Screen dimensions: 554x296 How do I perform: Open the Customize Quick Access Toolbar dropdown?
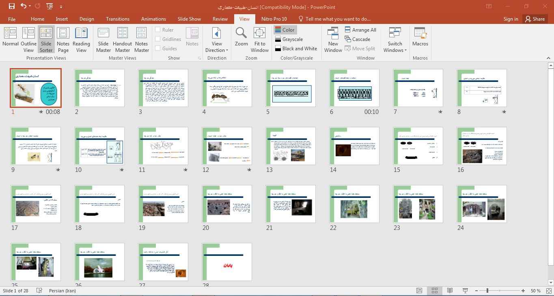click(x=61, y=6)
